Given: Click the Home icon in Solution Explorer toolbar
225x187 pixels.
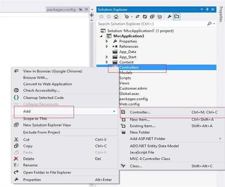Looking at the screenshot, I should tap(116, 16).
